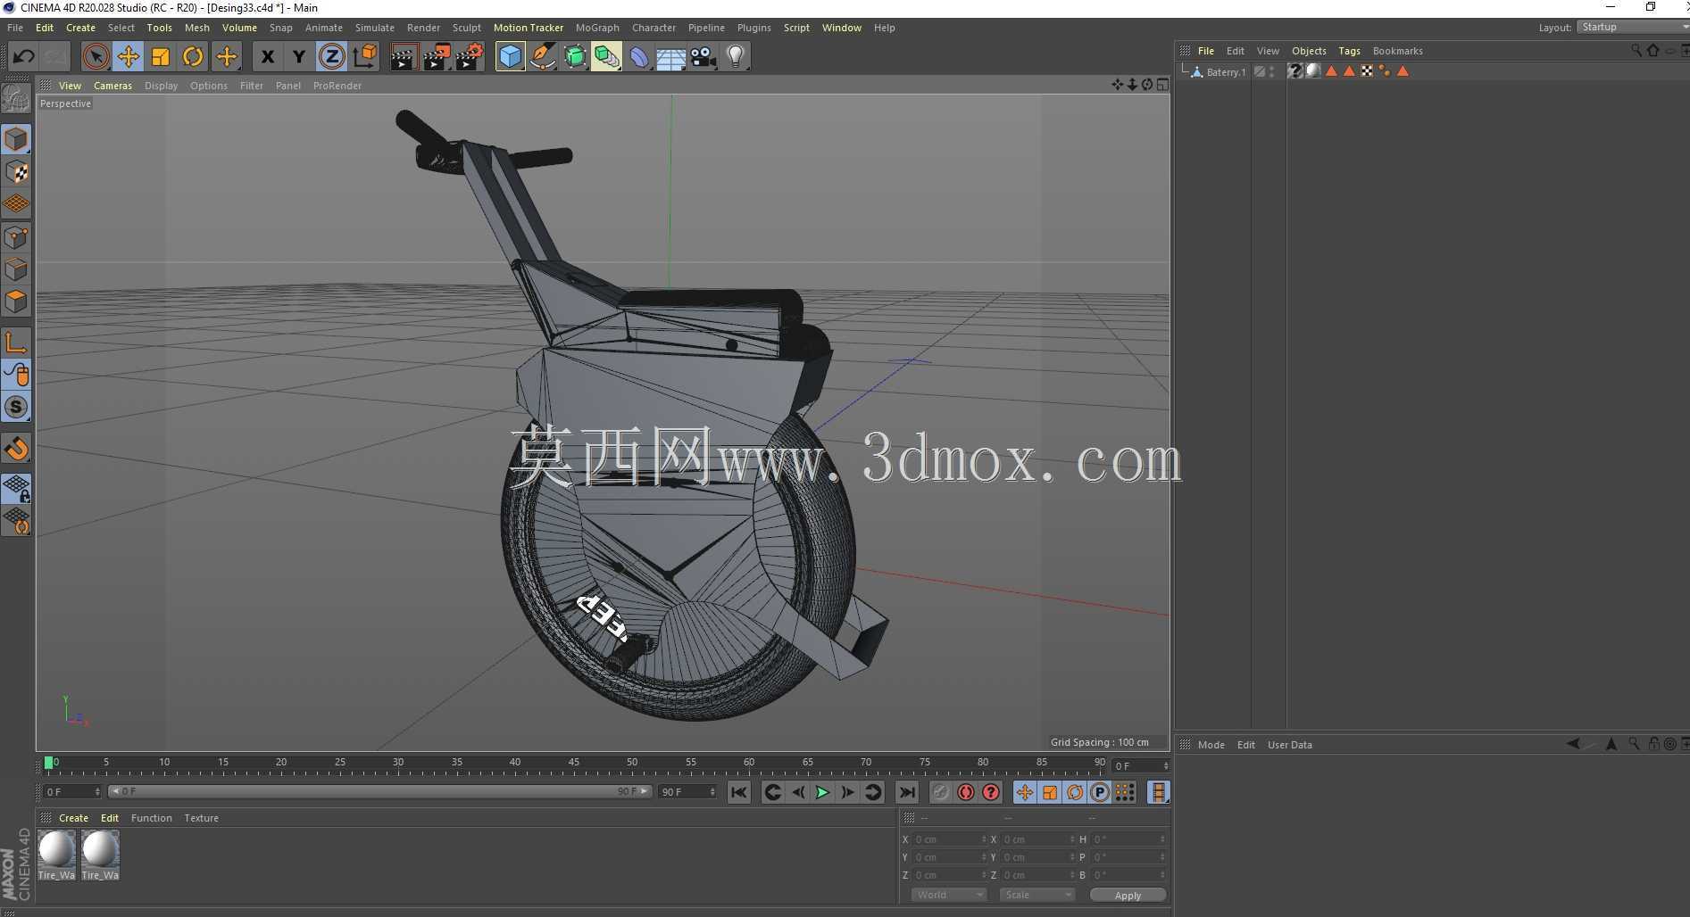Toggle Locked Workplane grid icon

click(16, 488)
